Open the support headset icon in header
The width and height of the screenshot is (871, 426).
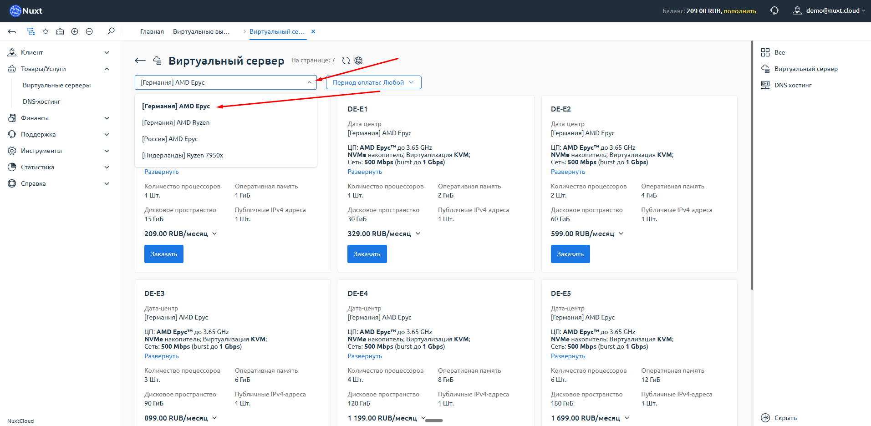point(774,10)
